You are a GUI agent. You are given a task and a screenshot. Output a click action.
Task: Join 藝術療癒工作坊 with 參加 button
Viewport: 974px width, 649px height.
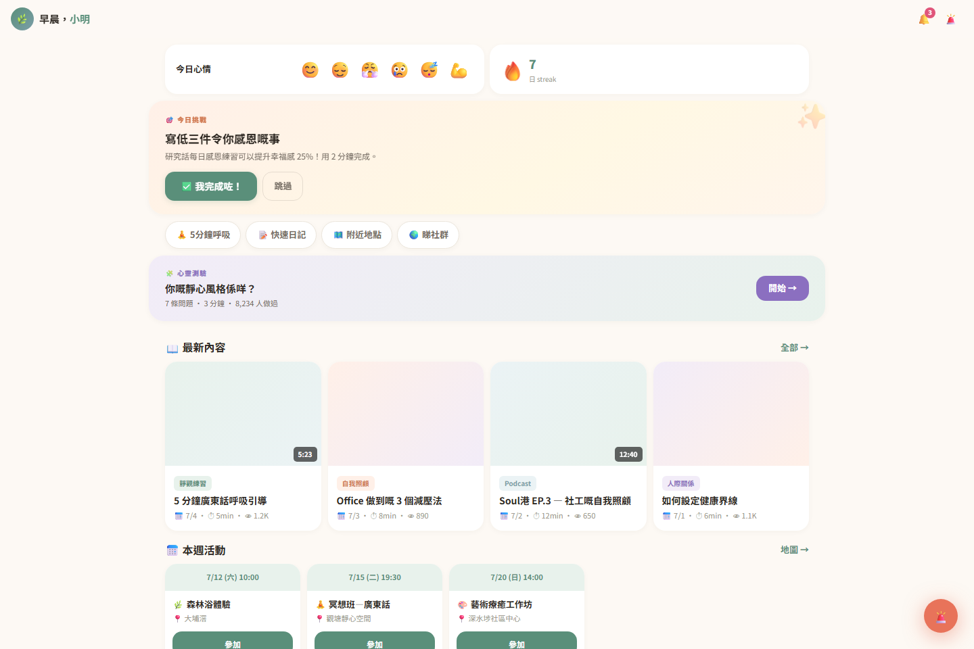(x=517, y=641)
